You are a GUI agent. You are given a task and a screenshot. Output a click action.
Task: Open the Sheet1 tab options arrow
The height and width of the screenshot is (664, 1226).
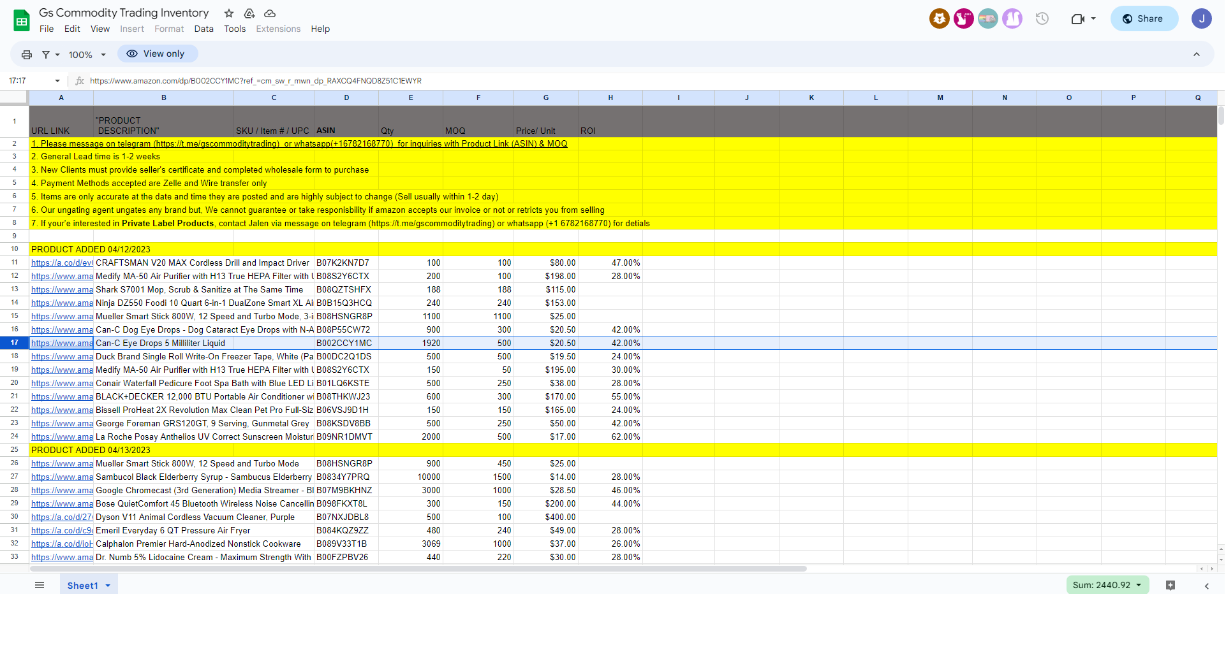click(x=108, y=586)
